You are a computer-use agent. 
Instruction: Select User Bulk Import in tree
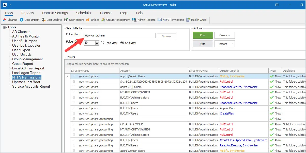(25, 41)
